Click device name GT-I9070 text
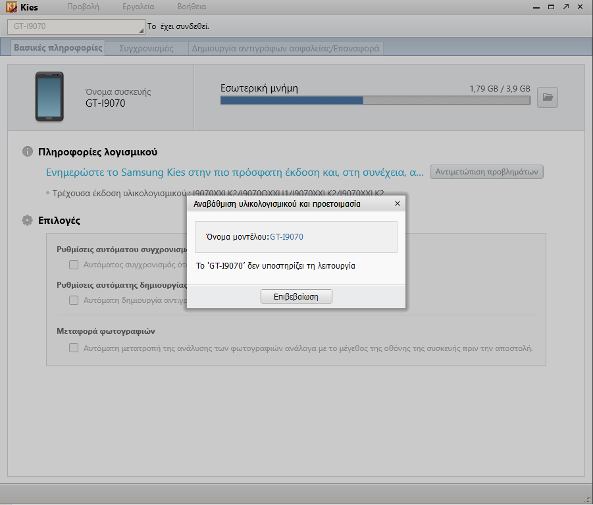This screenshot has height=505, width=593. [x=105, y=103]
